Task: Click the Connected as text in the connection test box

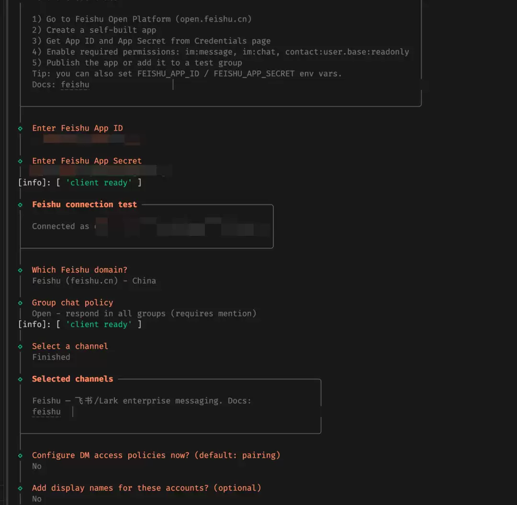Action: coord(60,226)
